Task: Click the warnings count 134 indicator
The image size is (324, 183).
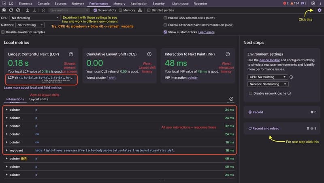Action: click(295, 3)
